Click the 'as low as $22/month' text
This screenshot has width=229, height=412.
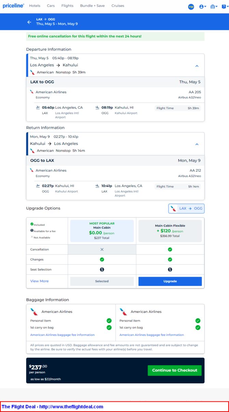pyautogui.click(x=46, y=379)
